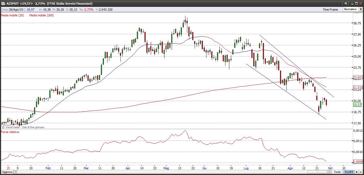Viewport: 364px width, 175px height.
Task: Click the hammer tools icon in title bar
Action: 346,3
